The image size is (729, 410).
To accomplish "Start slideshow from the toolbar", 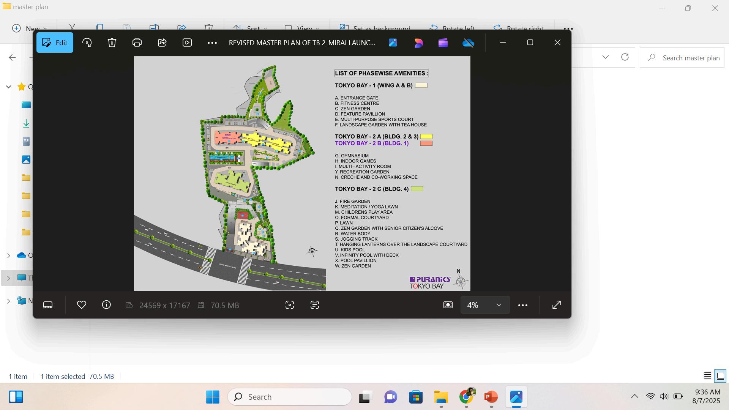I will coord(187,43).
